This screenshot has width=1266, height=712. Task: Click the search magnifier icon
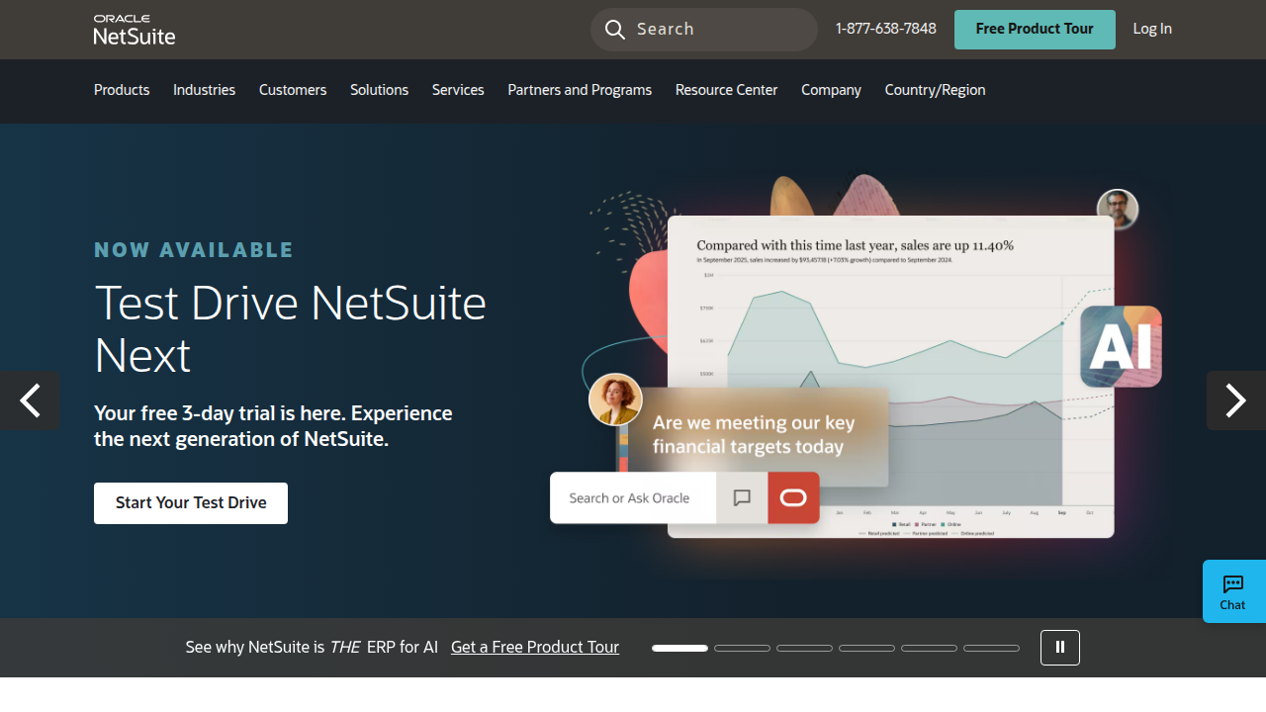coord(615,30)
